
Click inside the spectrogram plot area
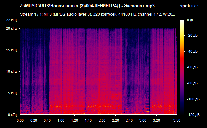(x=99, y=67)
